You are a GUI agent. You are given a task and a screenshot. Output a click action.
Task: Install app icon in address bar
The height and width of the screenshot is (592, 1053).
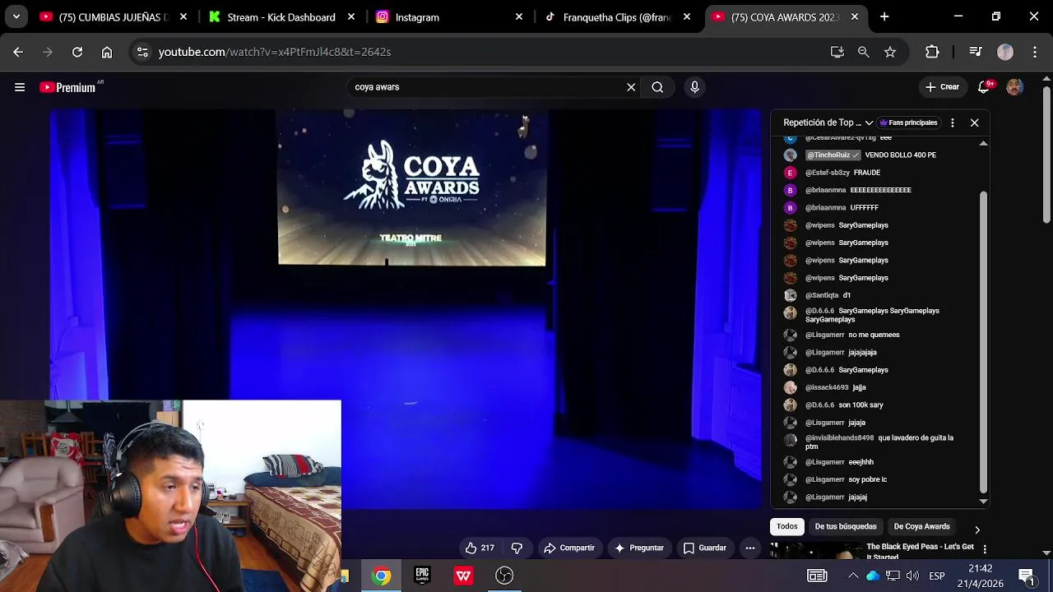point(837,52)
